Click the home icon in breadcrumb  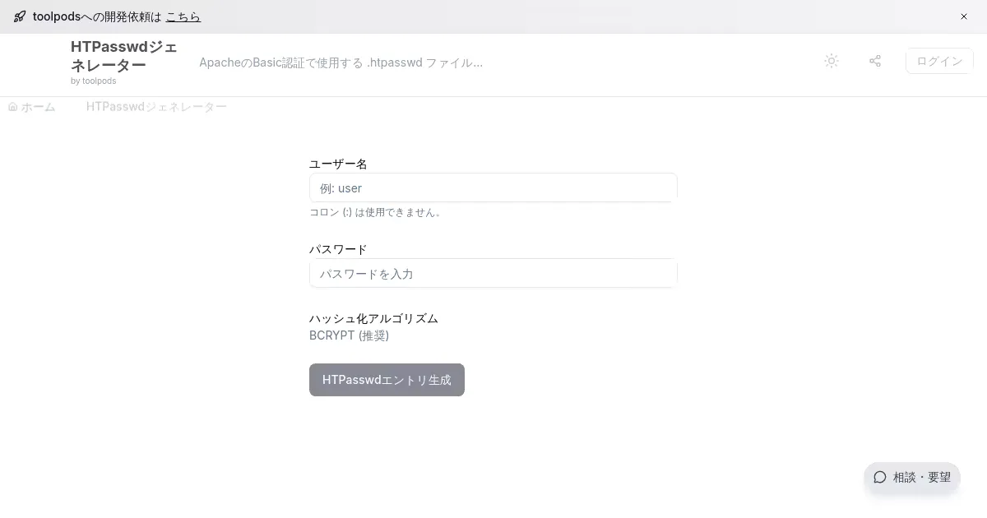(12, 107)
